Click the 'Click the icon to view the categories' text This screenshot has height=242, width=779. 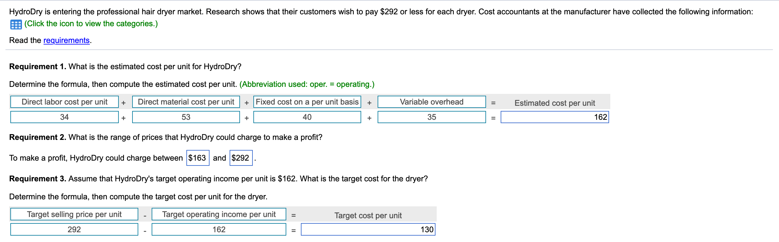(91, 24)
